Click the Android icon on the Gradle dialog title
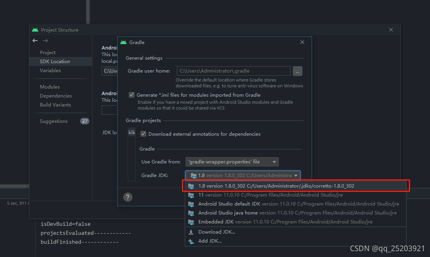The width and height of the screenshot is (430, 257). pyautogui.click(x=123, y=42)
